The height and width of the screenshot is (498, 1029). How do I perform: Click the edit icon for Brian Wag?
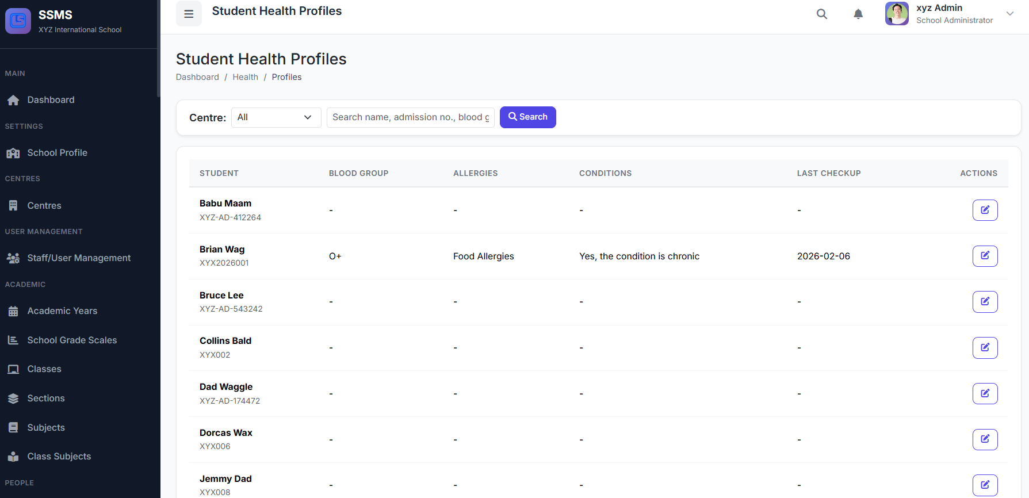point(985,256)
